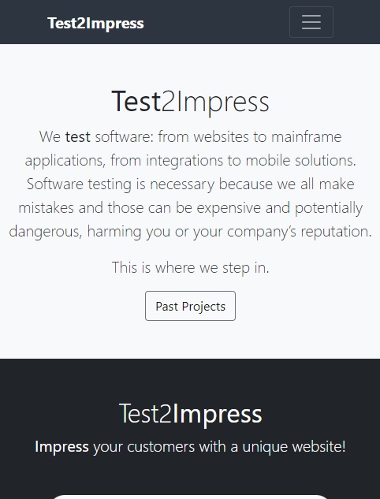380x499 pixels.
Task: Select the bold word "test" in the paragraph
Action: (x=77, y=137)
